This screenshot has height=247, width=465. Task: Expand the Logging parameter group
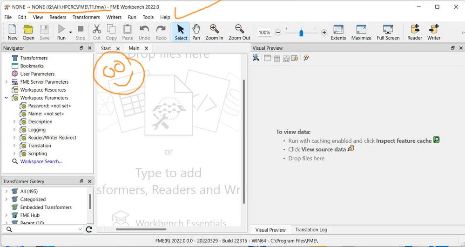pos(14,130)
